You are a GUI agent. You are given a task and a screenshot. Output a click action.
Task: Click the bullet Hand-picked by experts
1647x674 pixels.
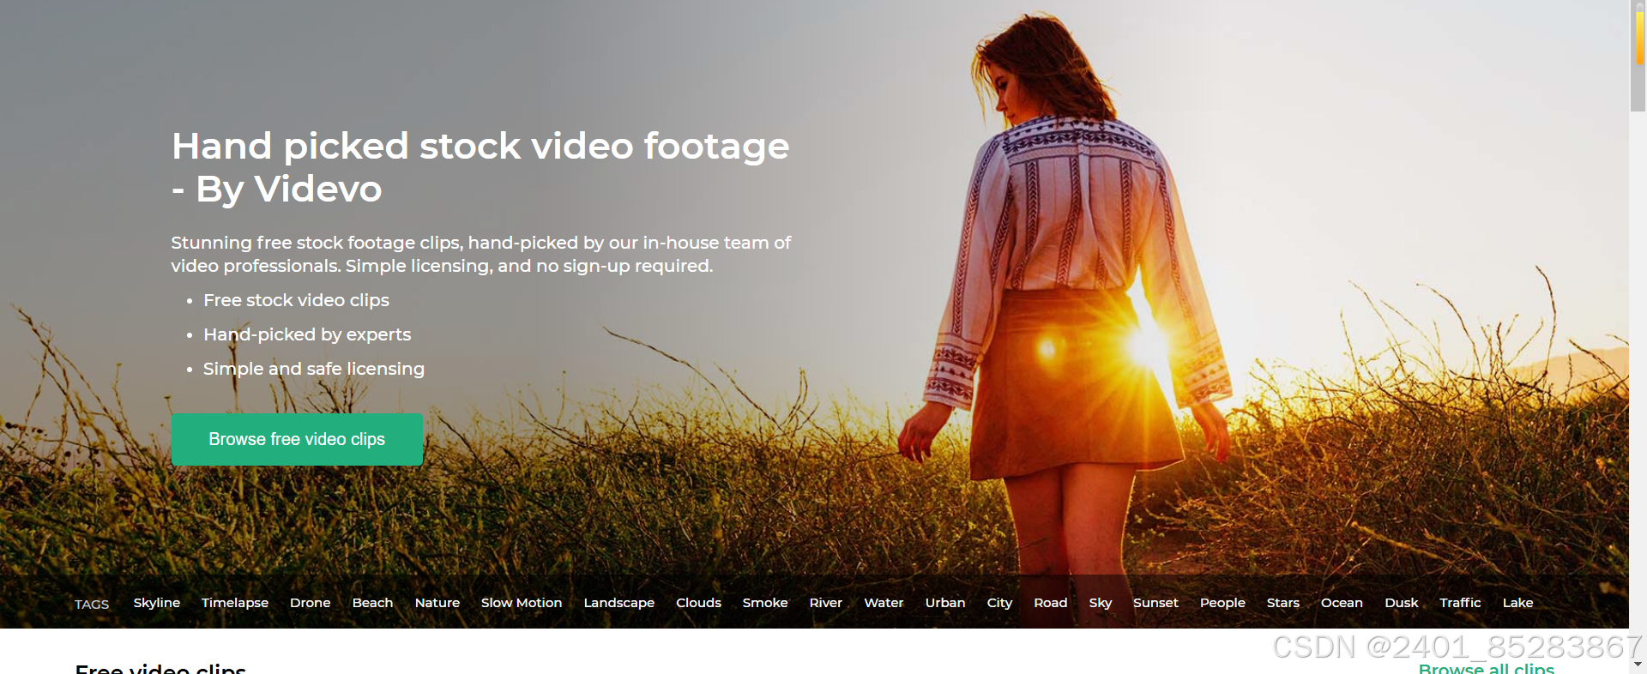(x=307, y=334)
